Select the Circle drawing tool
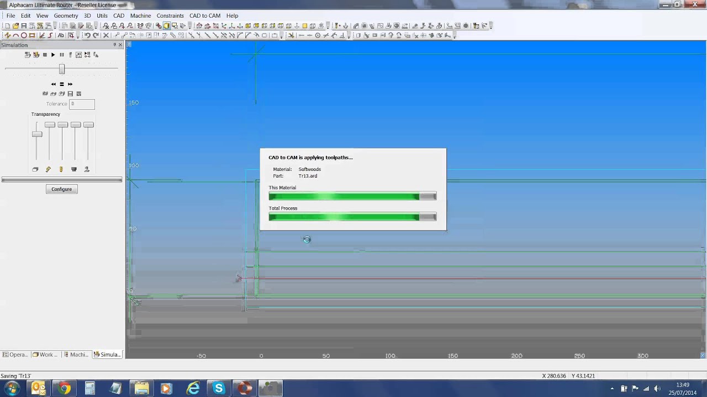This screenshot has width=707, height=397. (24, 35)
